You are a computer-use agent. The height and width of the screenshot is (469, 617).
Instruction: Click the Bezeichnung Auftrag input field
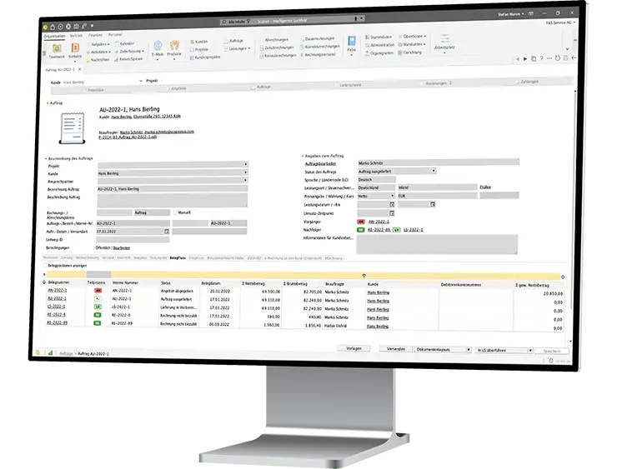[173, 189]
